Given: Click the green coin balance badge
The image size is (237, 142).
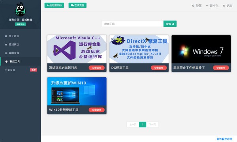Looking at the screenshot, I should (21, 24).
